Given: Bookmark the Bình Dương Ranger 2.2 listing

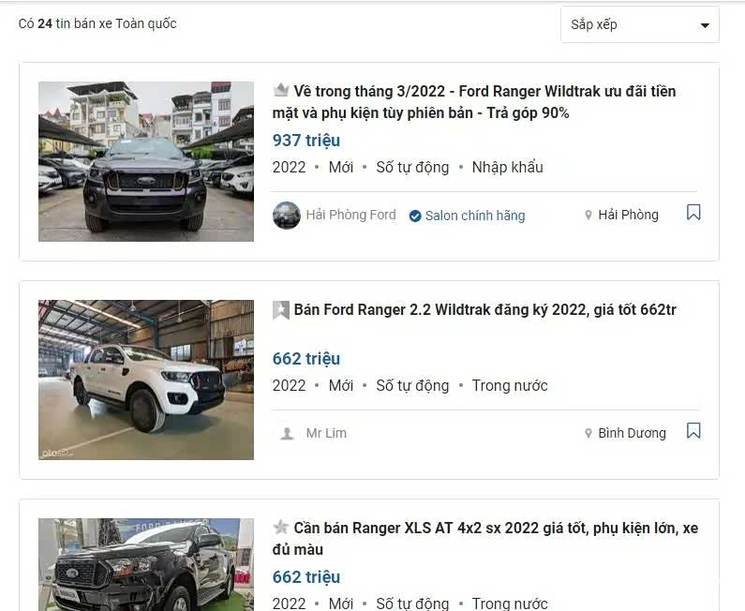Looking at the screenshot, I should (x=693, y=431).
